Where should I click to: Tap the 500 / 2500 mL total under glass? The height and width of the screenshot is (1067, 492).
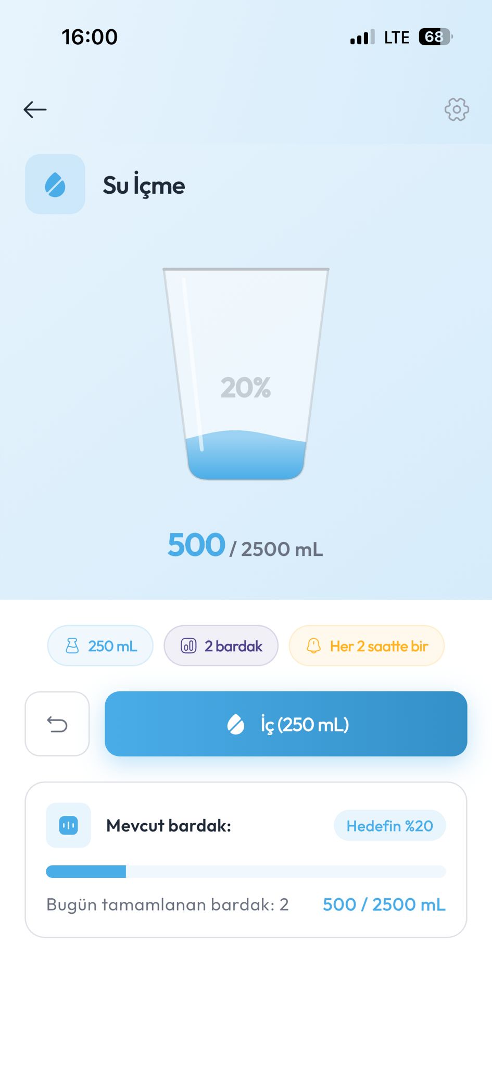click(245, 547)
